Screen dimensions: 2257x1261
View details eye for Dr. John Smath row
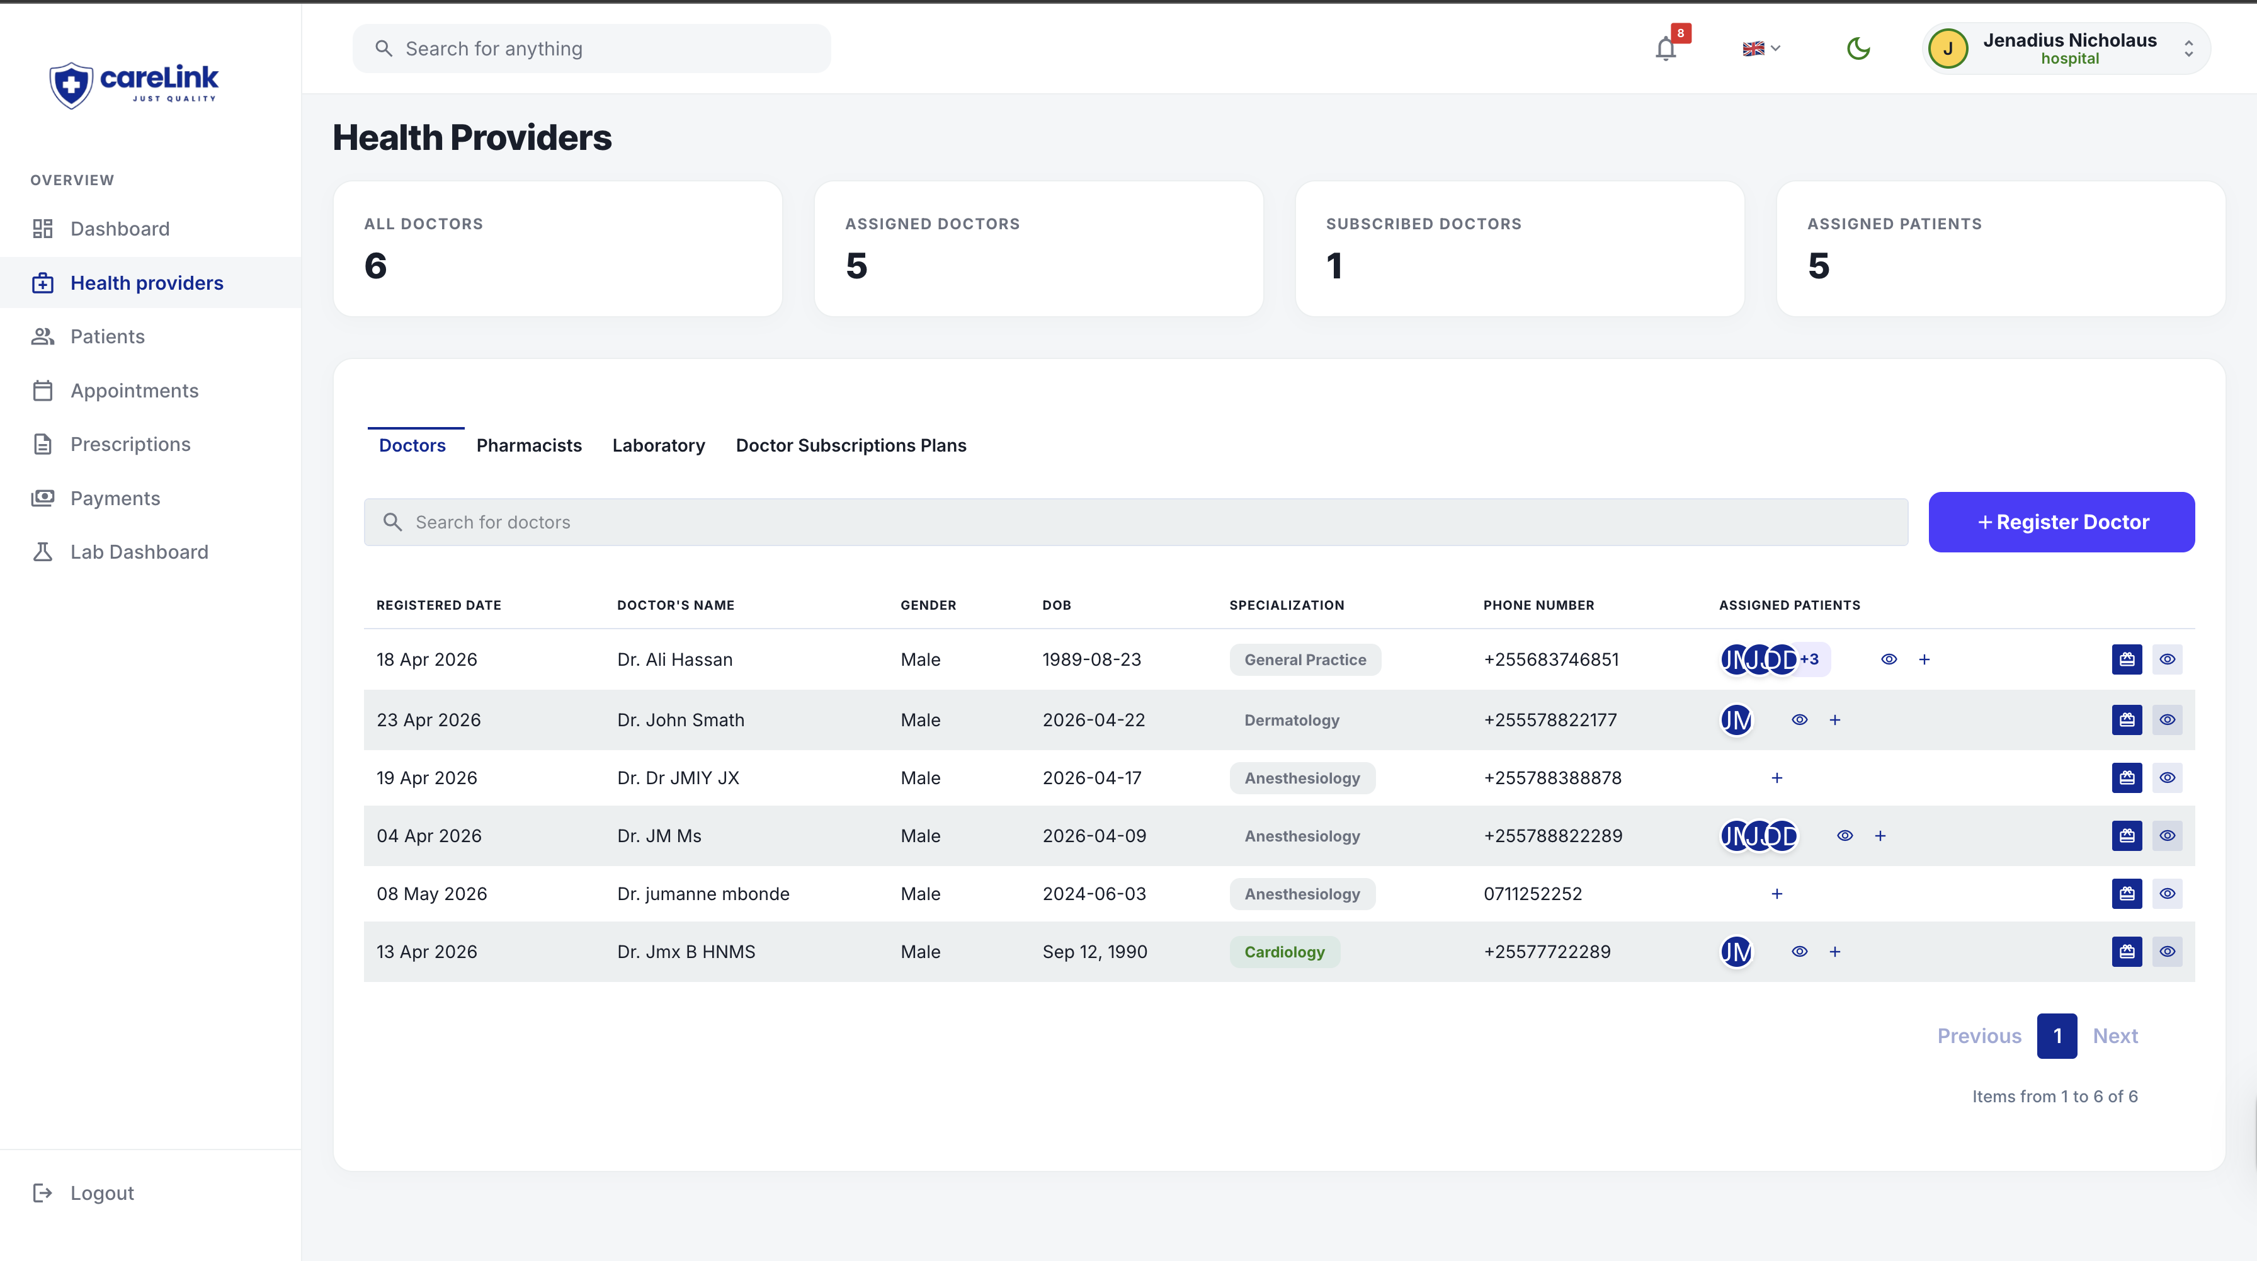(2167, 719)
